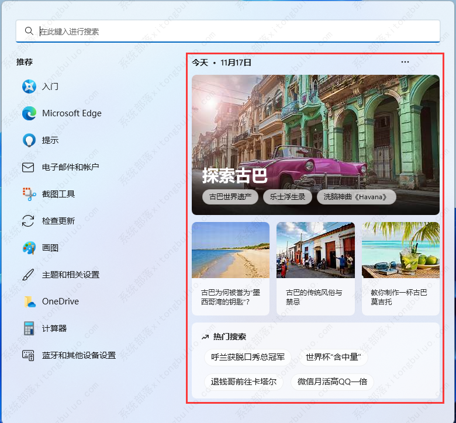Select the 乐士浮生录 tag

coord(288,197)
